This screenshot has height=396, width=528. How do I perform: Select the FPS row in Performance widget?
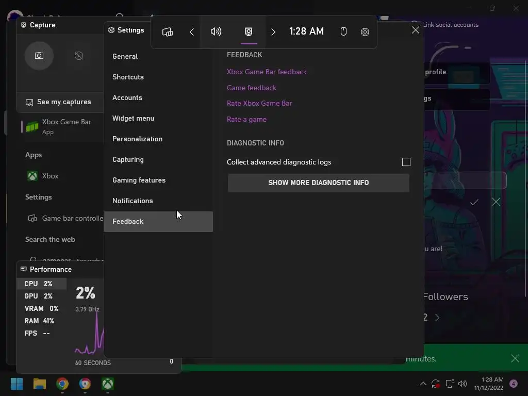point(42,334)
